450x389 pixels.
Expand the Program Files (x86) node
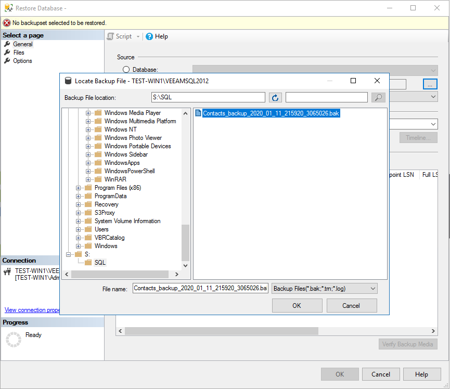(x=79, y=188)
